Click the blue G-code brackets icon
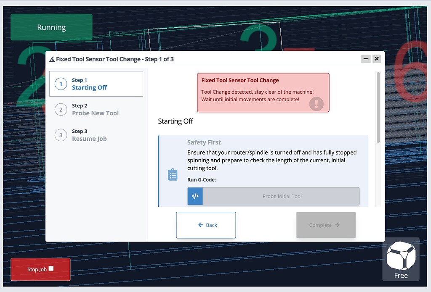This screenshot has width=431, height=292. point(195,196)
